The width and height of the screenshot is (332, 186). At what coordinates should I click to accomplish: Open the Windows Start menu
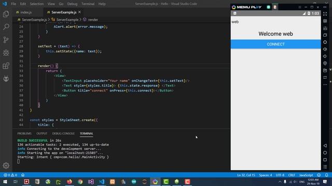click(5, 181)
